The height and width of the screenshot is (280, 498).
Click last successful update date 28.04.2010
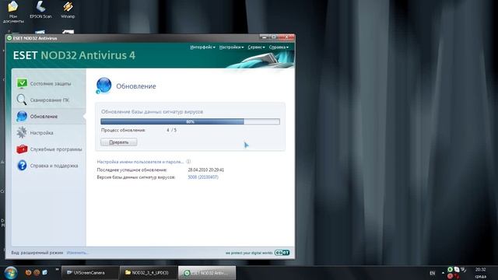205,170
